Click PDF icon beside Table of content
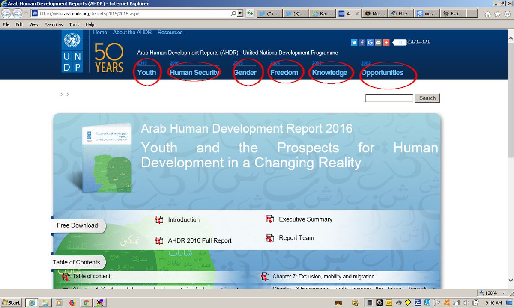 [66, 277]
